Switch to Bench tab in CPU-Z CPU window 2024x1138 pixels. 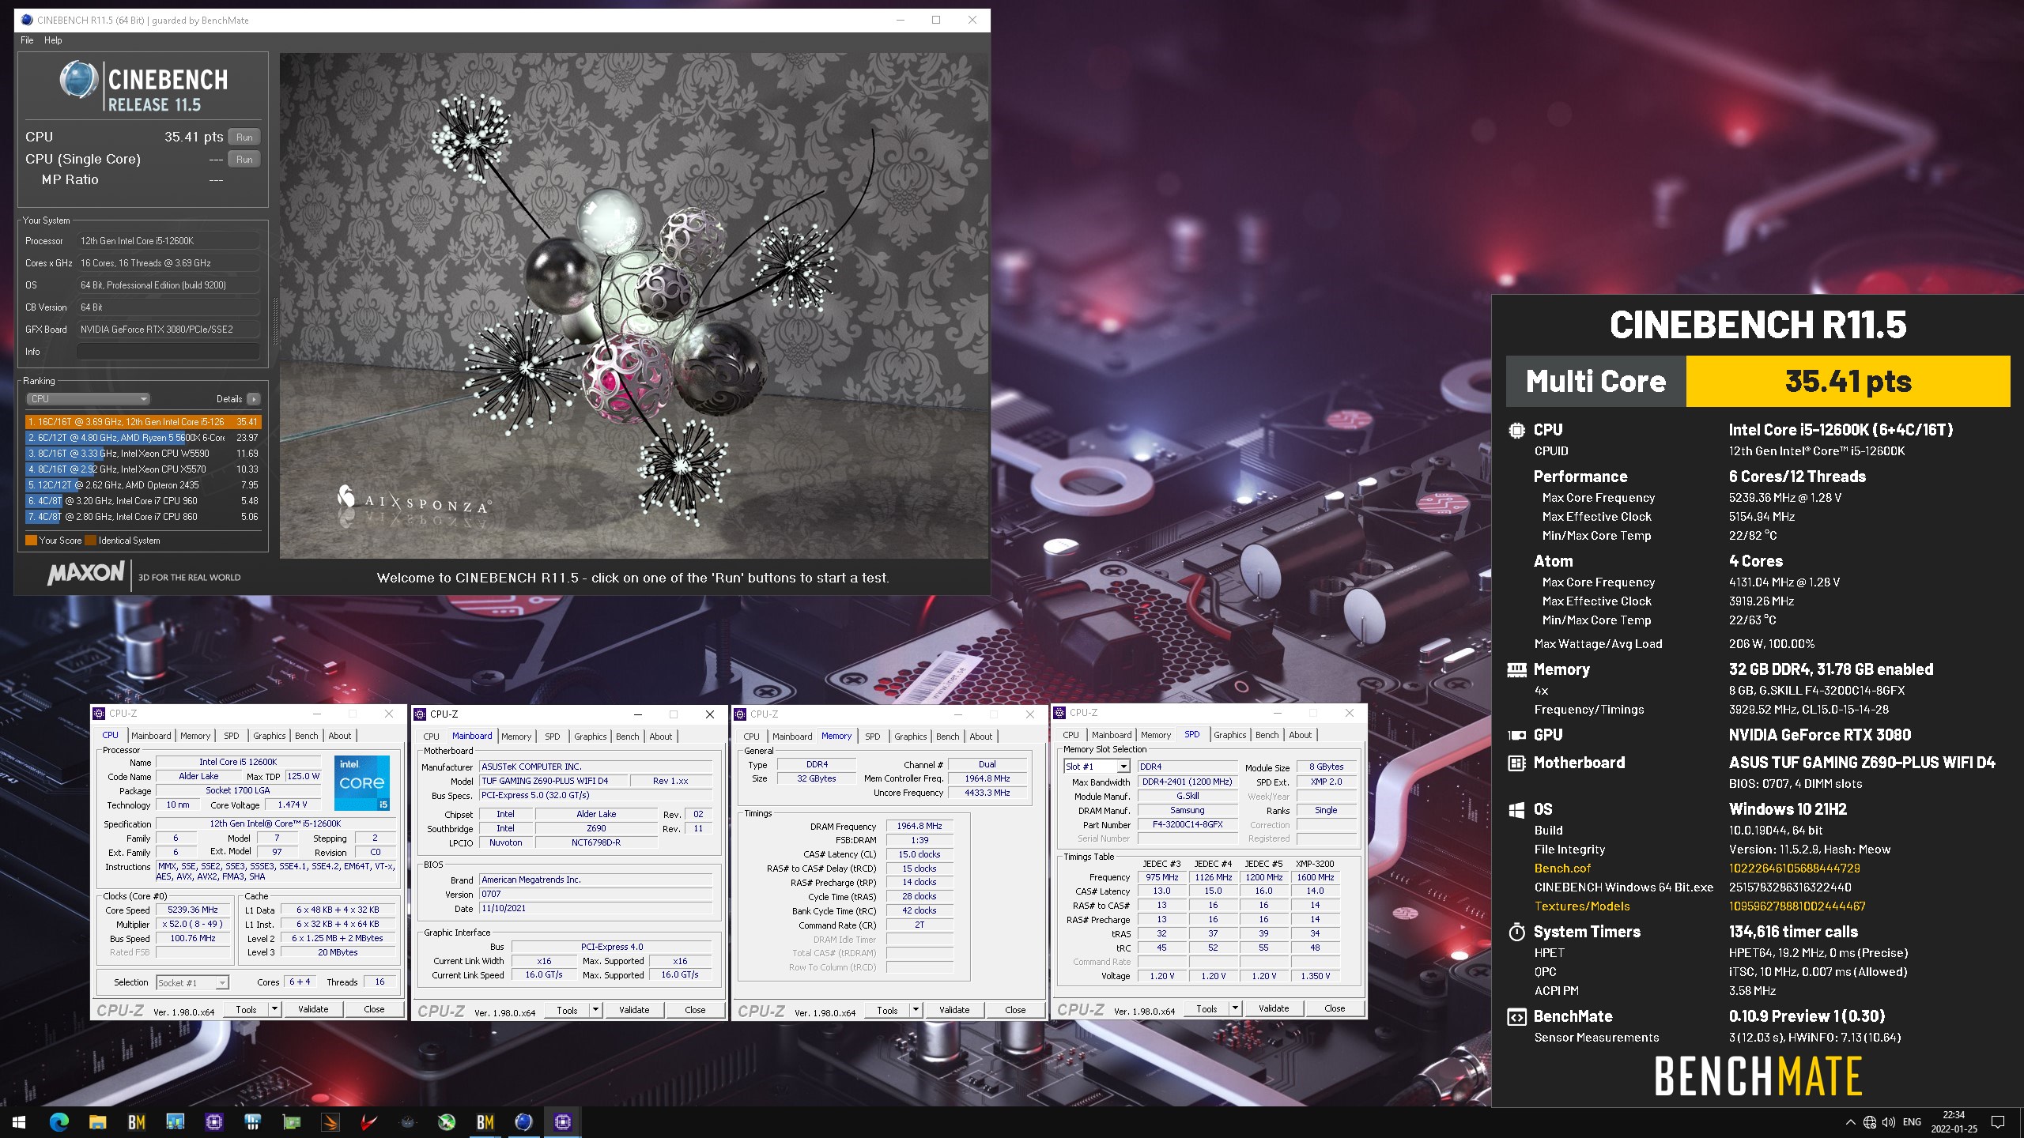(307, 736)
